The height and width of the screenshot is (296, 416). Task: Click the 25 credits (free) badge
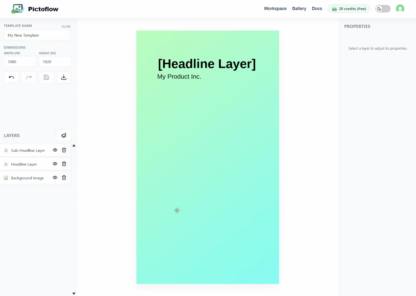pos(349,9)
